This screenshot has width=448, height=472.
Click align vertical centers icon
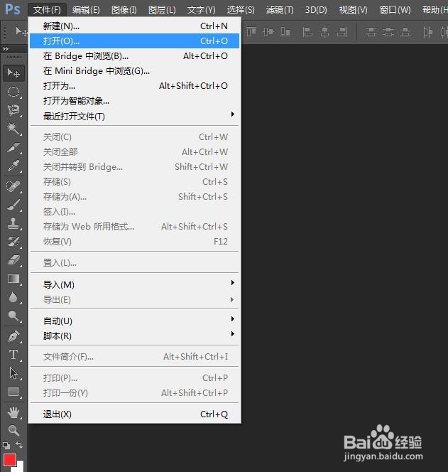268,31
